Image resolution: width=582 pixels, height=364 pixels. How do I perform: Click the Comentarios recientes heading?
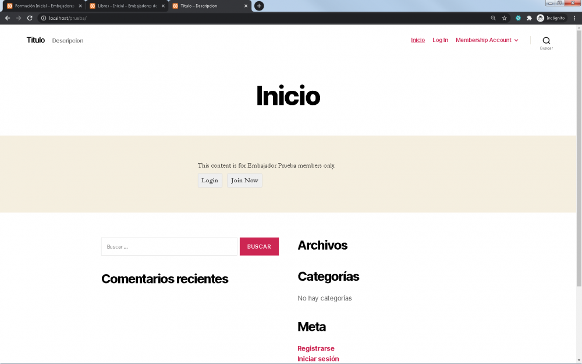click(165, 278)
